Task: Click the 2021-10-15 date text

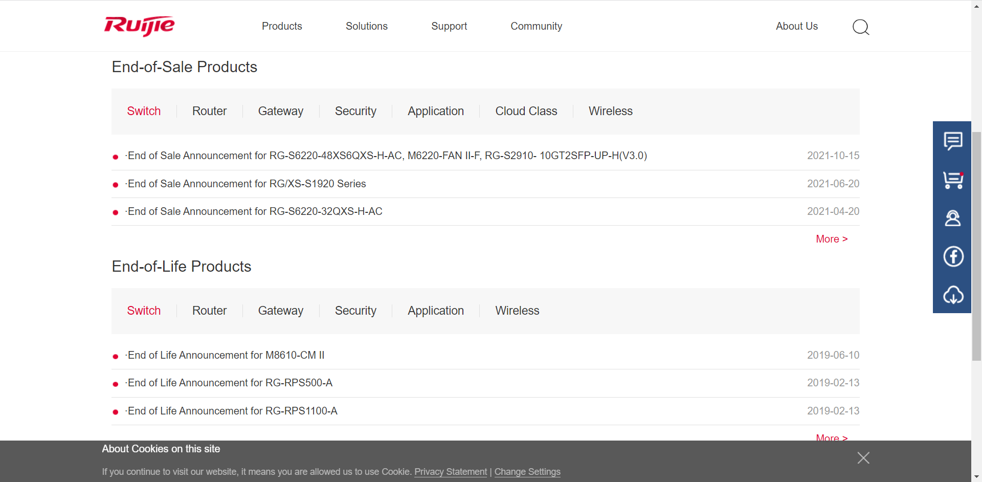Action: click(x=833, y=156)
